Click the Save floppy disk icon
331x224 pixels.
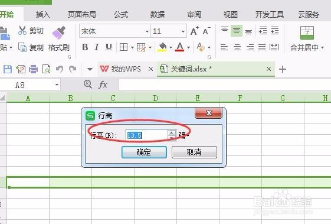tap(8, 69)
